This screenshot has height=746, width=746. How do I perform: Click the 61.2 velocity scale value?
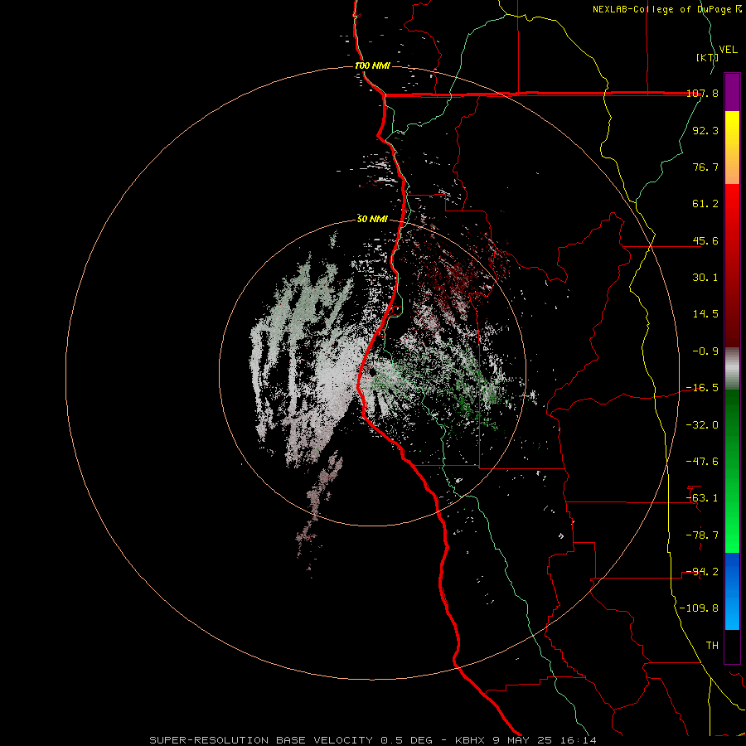click(705, 204)
